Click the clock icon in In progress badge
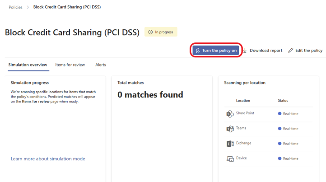The image size is (326, 182). [x=150, y=32]
